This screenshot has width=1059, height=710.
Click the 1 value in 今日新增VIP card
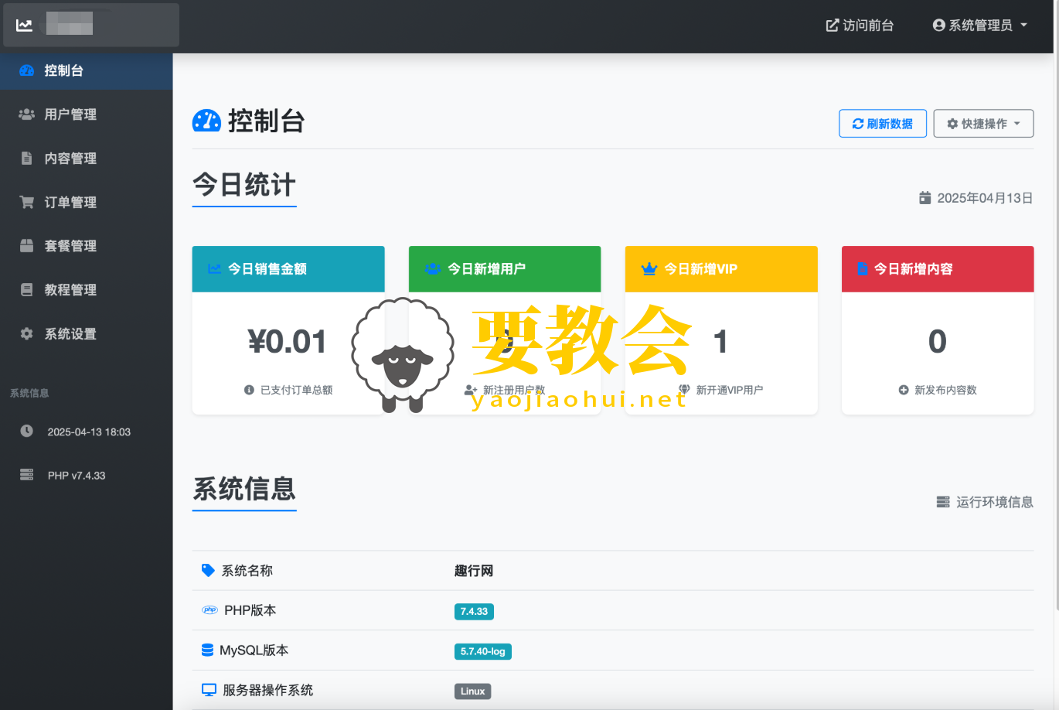[x=720, y=342]
